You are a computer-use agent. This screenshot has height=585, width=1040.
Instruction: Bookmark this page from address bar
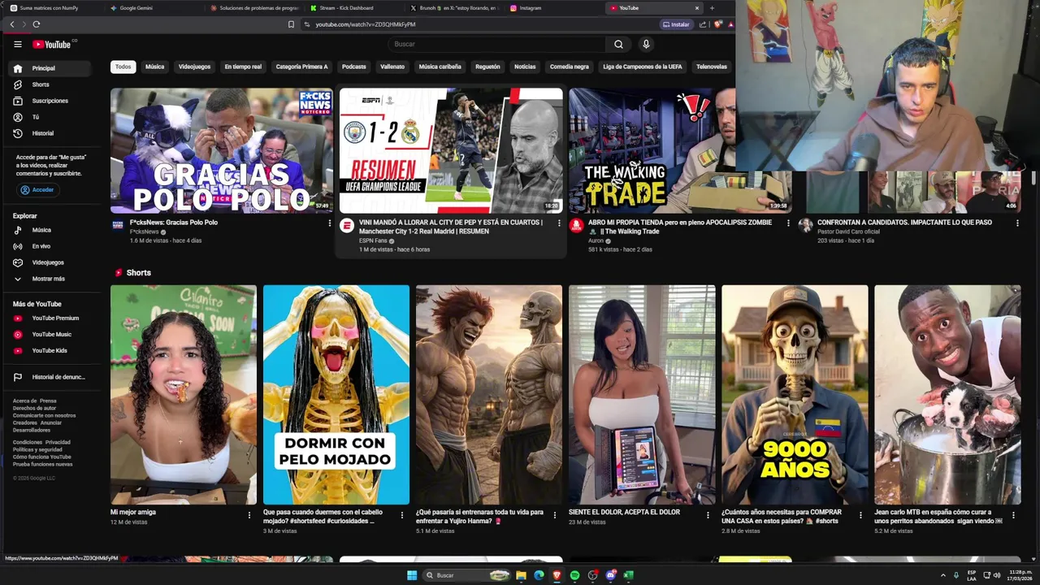[x=291, y=24]
